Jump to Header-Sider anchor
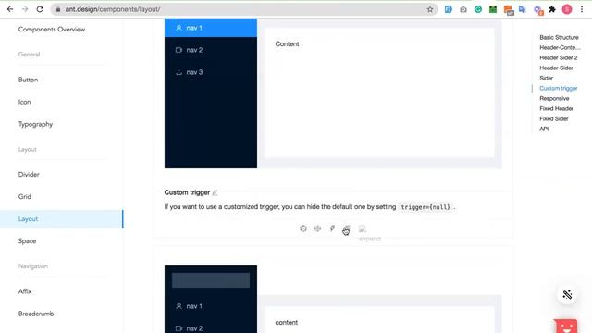The height and width of the screenshot is (333, 592). tap(557, 68)
